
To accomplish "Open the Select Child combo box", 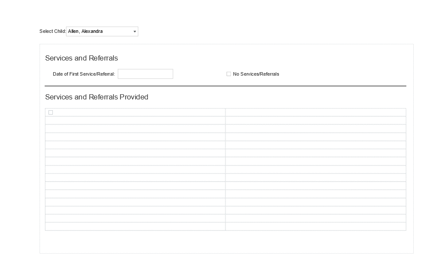I will pos(102,32).
